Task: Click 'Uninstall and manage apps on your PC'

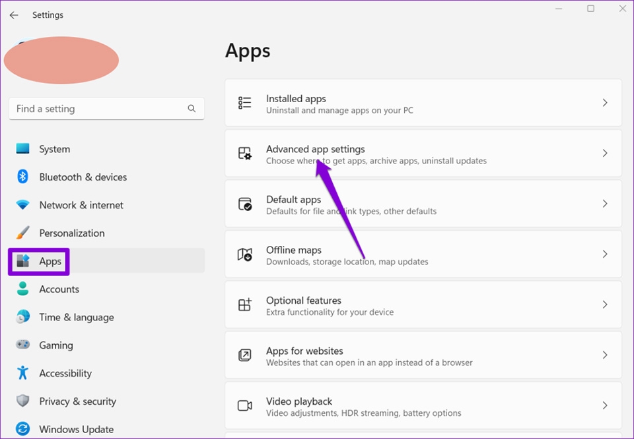Action: coord(339,110)
